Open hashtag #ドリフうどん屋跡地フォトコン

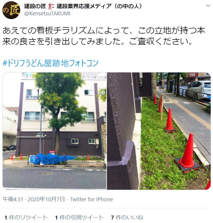(x=51, y=63)
